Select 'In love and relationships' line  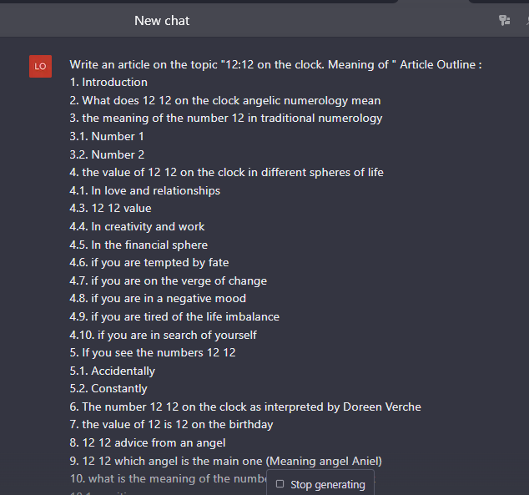pos(144,190)
